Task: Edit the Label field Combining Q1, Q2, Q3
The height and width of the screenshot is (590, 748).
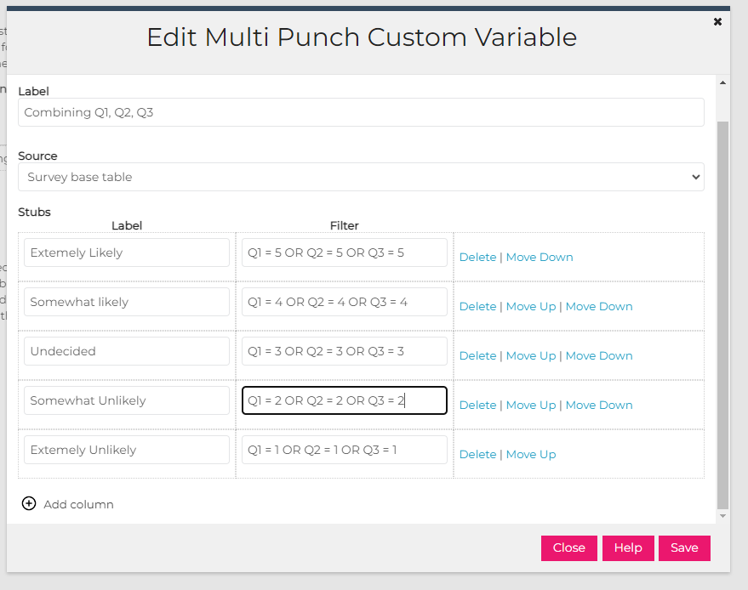Action: tap(361, 112)
